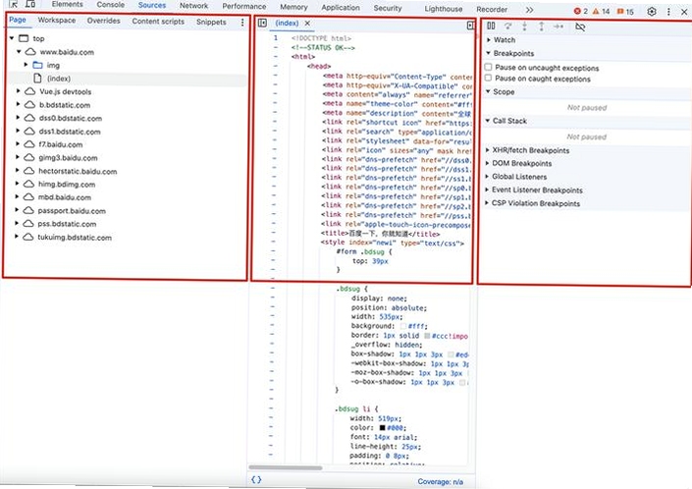Image resolution: width=692 pixels, height=489 pixels.
Task: Click the Coverage: n/a link
Action: tap(440, 481)
